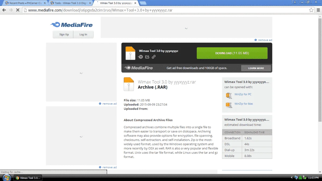Select the Wimax Tool 3.0 by yyyxyyyz tab
The image size is (322, 181).
[116, 3]
